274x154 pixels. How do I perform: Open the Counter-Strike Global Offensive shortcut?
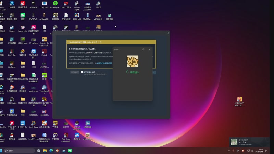tap(44, 42)
